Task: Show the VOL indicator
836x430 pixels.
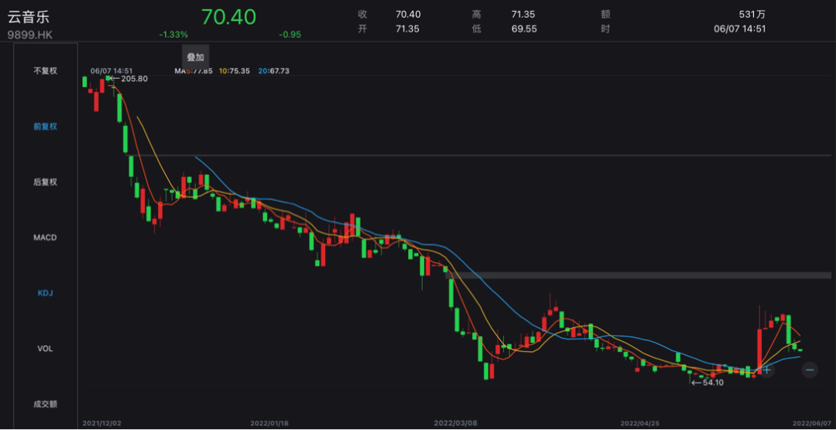Action: 46,349
